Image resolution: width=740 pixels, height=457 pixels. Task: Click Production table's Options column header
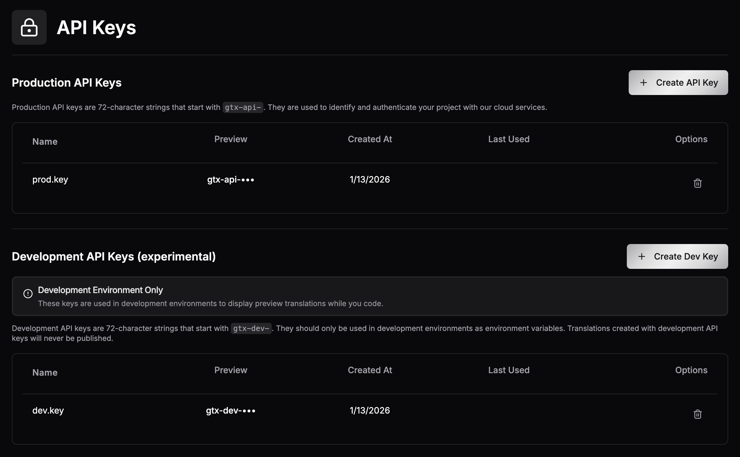click(691, 139)
